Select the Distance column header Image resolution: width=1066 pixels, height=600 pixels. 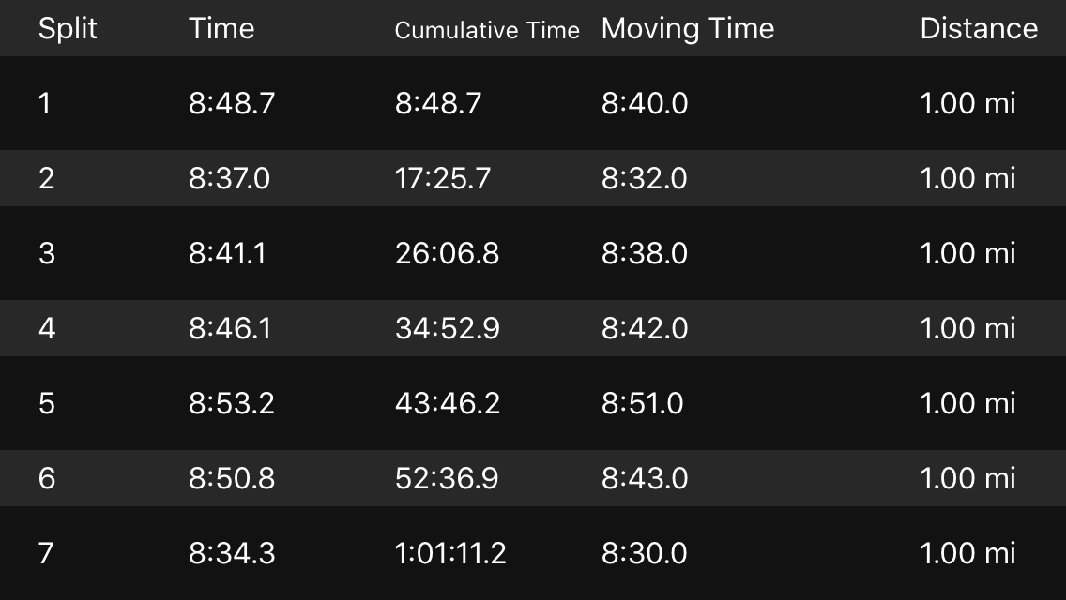(x=979, y=28)
